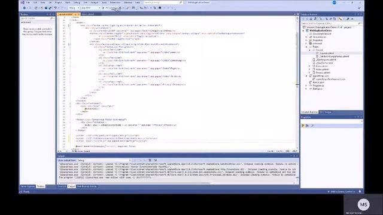Click the editor vertical scrollbar

(297, 83)
